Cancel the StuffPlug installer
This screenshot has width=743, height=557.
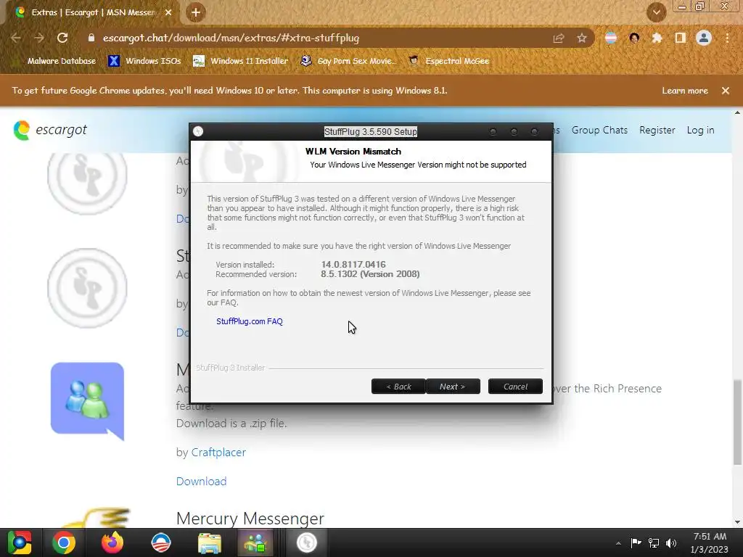(x=515, y=387)
